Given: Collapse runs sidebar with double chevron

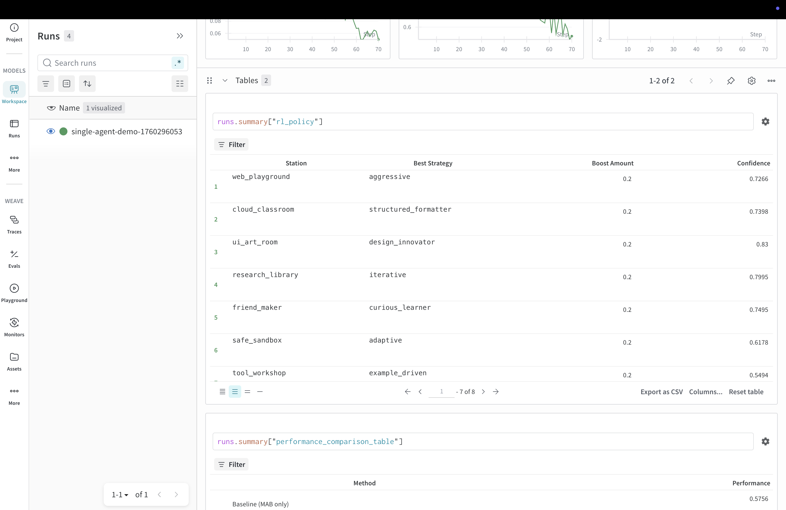Looking at the screenshot, I should 180,36.
